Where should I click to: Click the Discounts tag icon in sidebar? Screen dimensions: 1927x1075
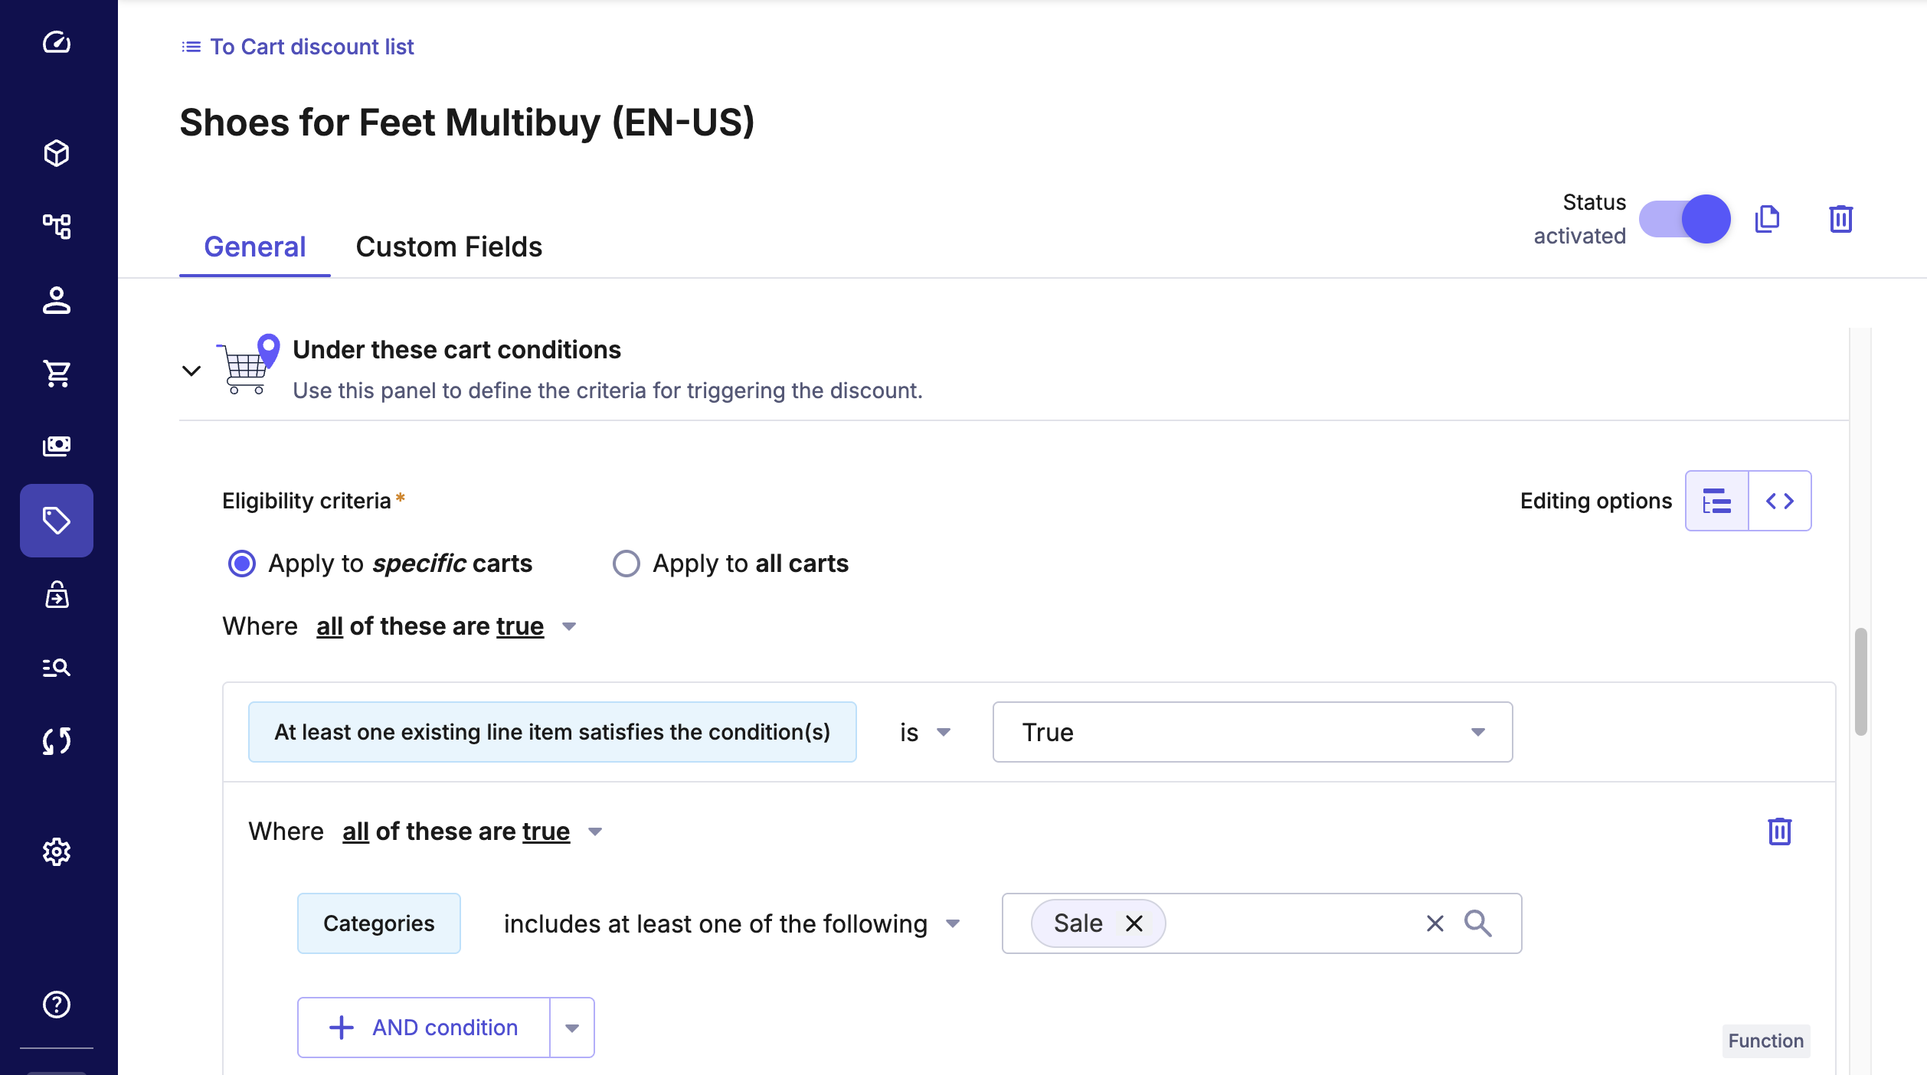coord(57,521)
